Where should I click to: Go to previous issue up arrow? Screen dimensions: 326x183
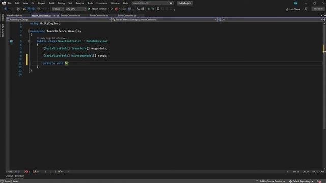45,172
